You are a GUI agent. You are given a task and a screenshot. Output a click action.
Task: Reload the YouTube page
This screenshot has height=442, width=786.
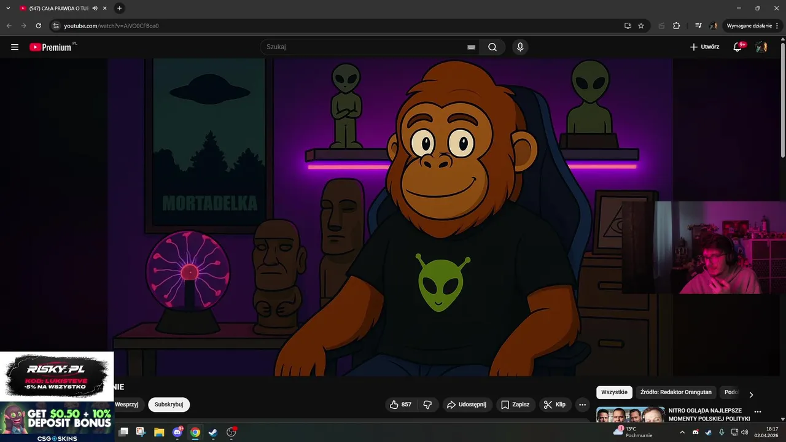tap(38, 26)
